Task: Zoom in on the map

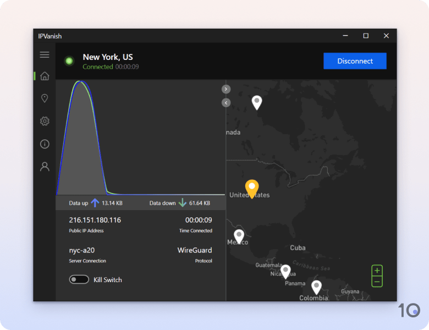Action: pyautogui.click(x=377, y=271)
